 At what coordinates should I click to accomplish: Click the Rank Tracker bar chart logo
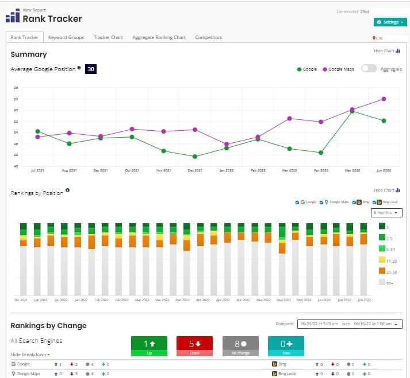click(x=13, y=15)
